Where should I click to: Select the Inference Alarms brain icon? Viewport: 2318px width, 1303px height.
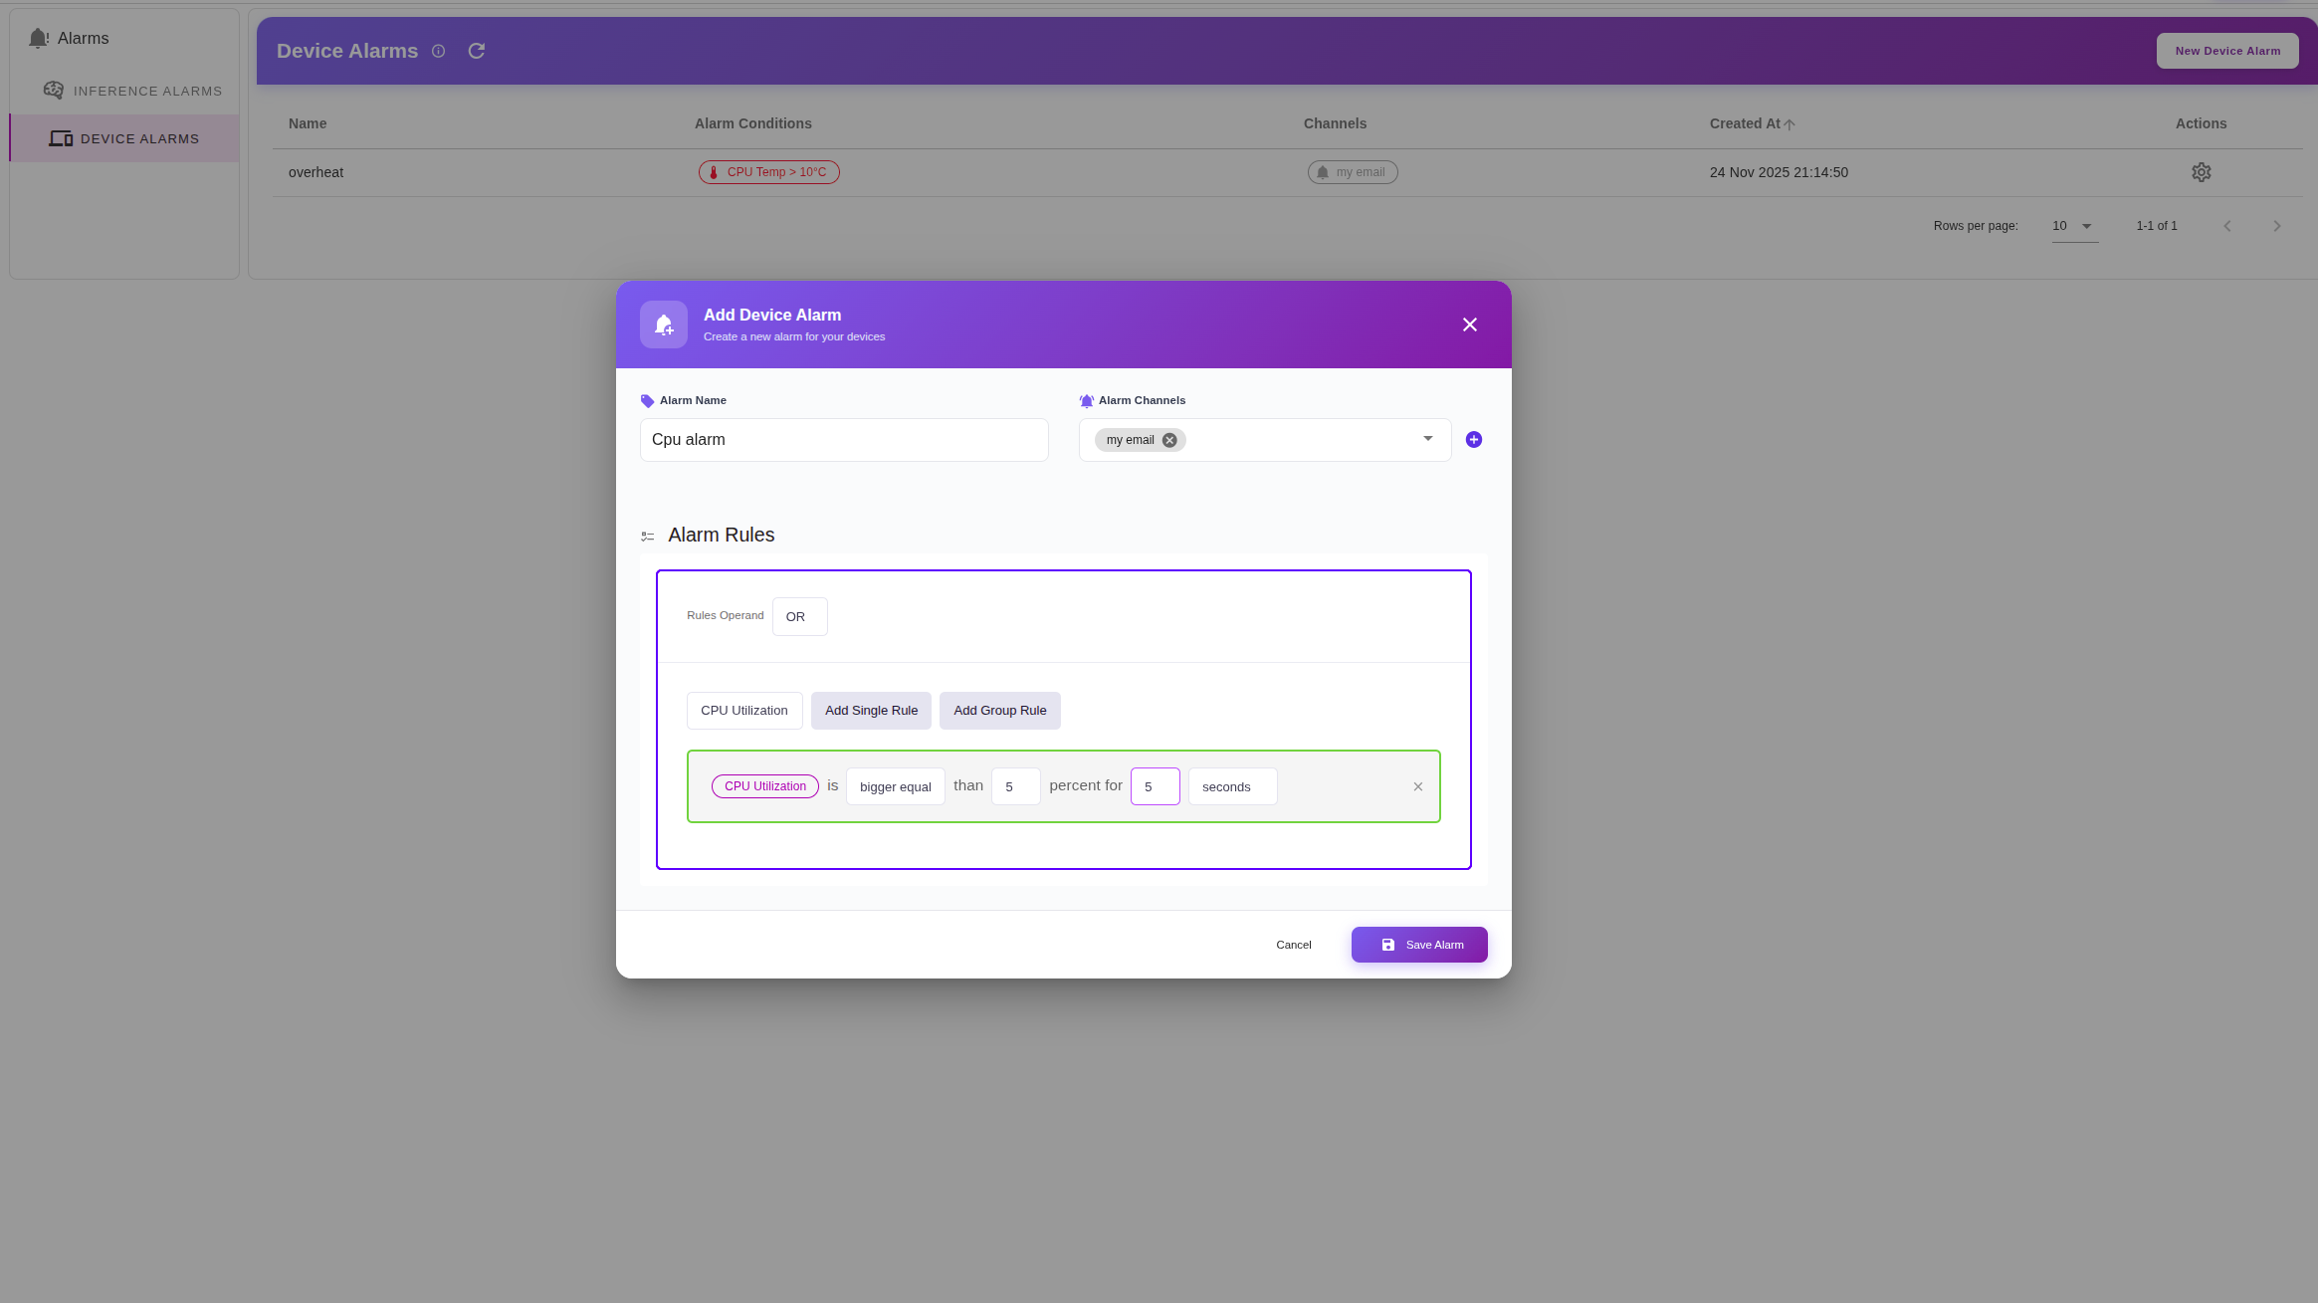point(55,90)
